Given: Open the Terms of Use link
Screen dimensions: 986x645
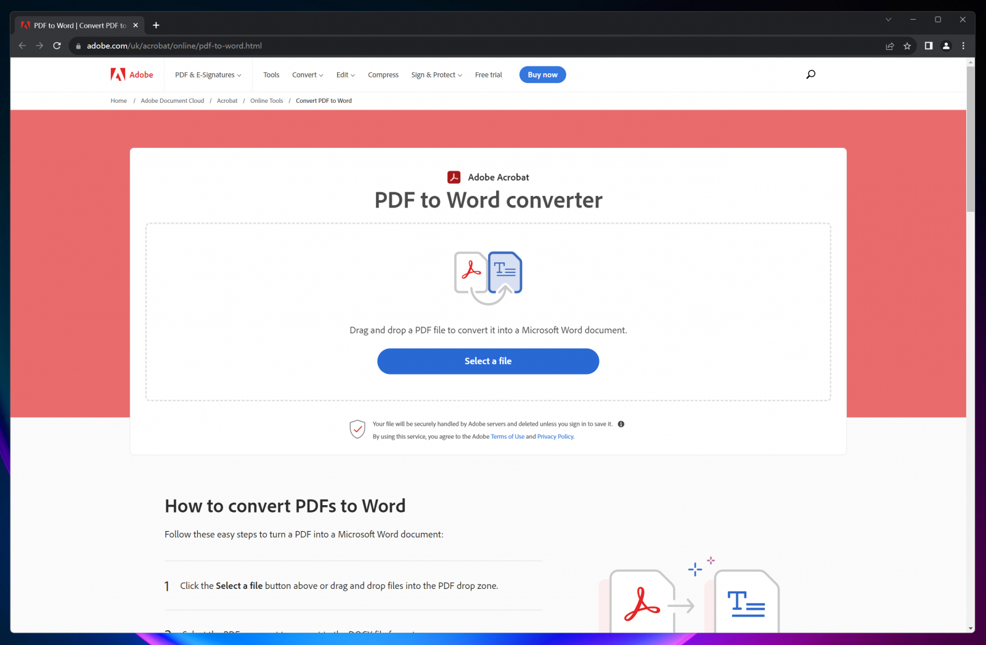Looking at the screenshot, I should coord(508,437).
